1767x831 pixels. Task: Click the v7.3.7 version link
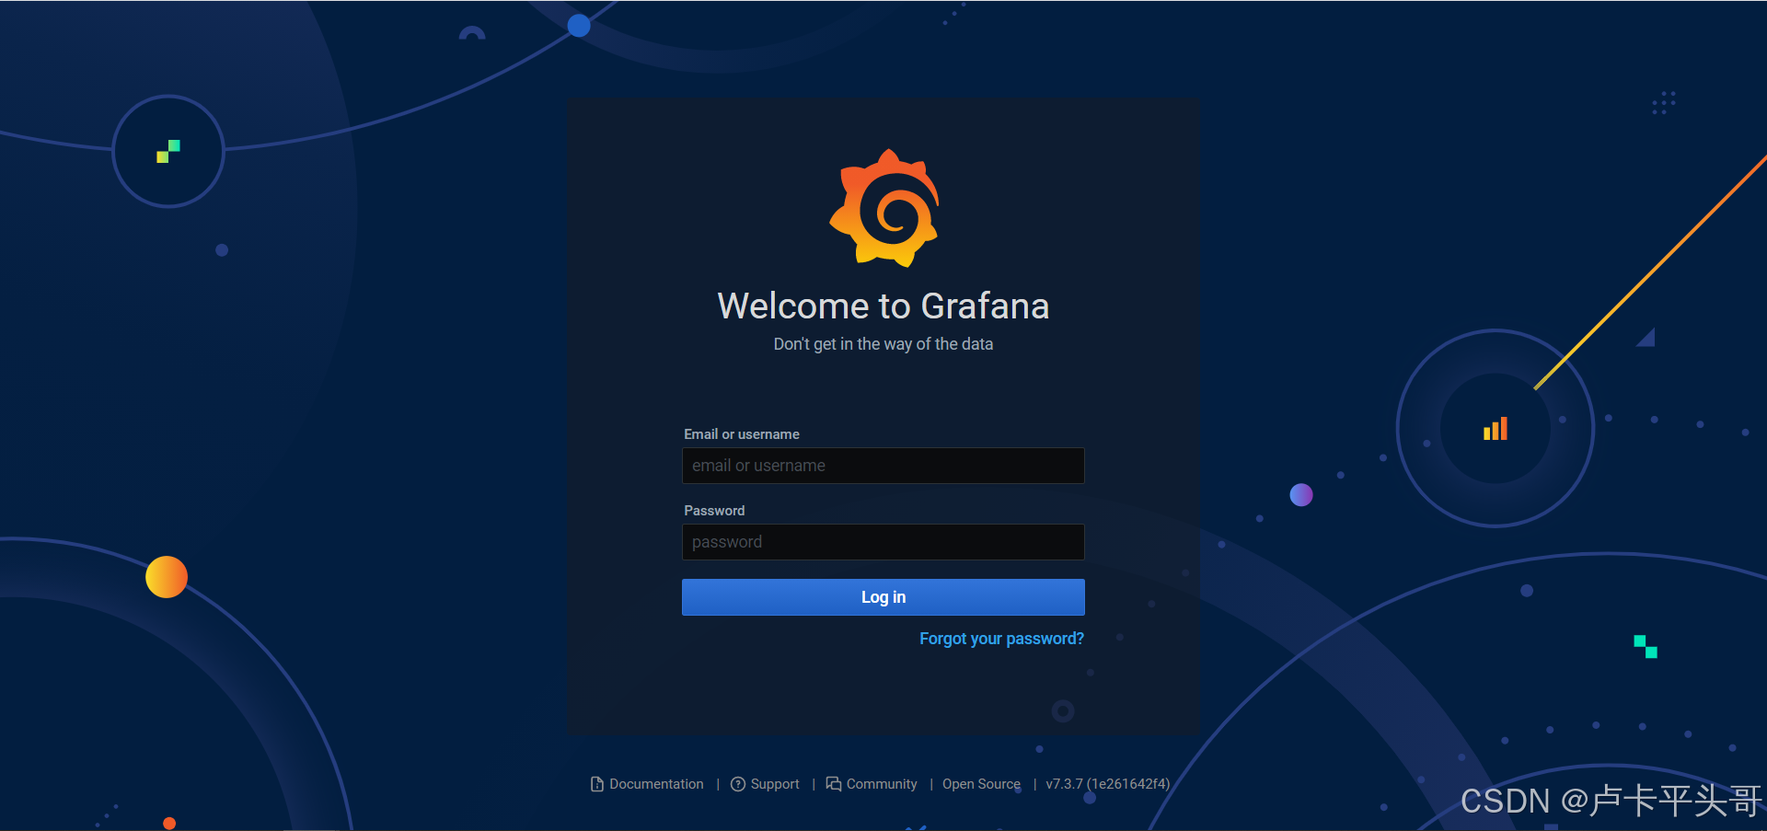1107,784
